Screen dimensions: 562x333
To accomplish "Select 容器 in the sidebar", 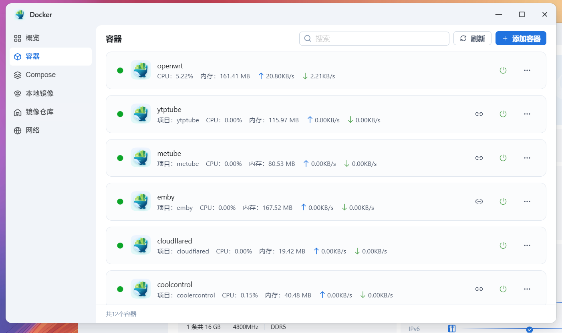I will pyautogui.click(x=50, y=56).
